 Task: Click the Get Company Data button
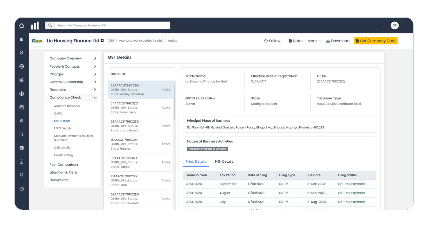376,41
